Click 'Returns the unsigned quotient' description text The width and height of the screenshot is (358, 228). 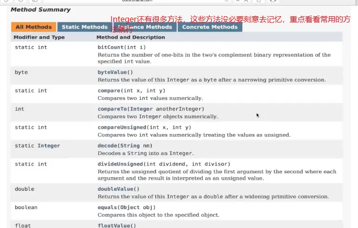[217, 175]
